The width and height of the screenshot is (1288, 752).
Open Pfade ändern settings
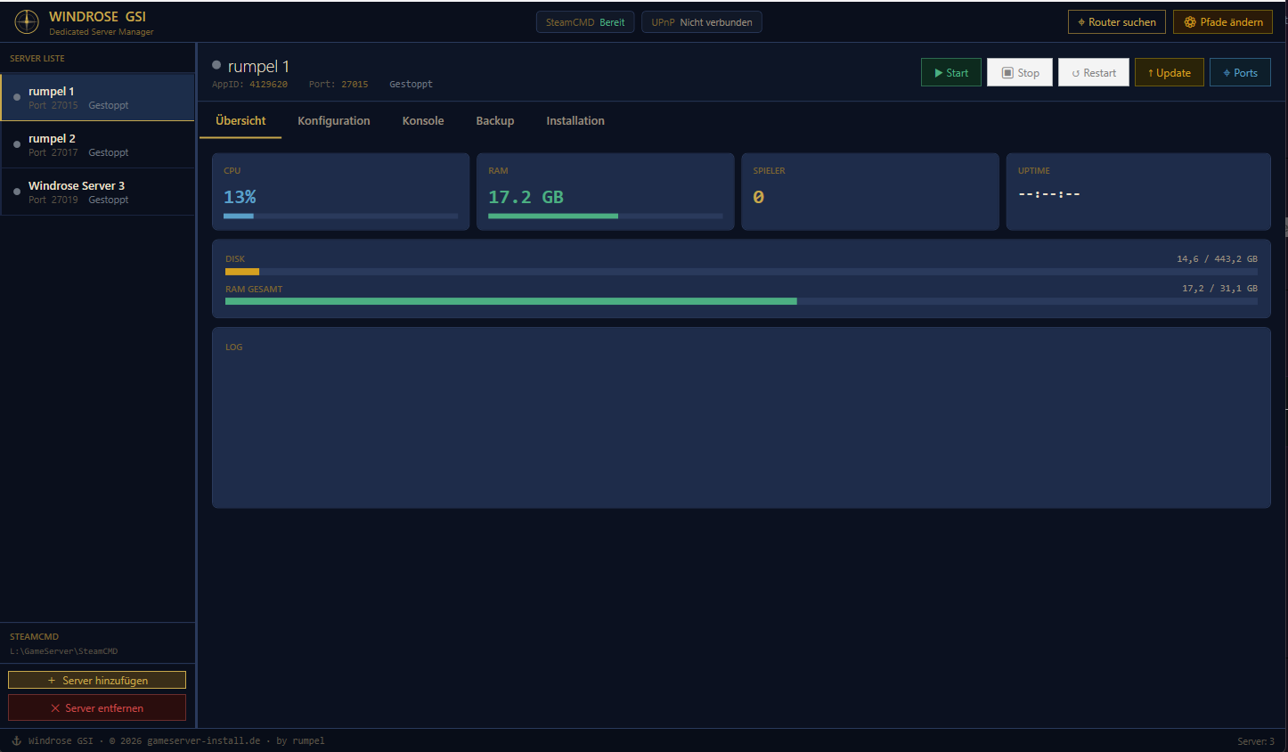click(1223, 22)
